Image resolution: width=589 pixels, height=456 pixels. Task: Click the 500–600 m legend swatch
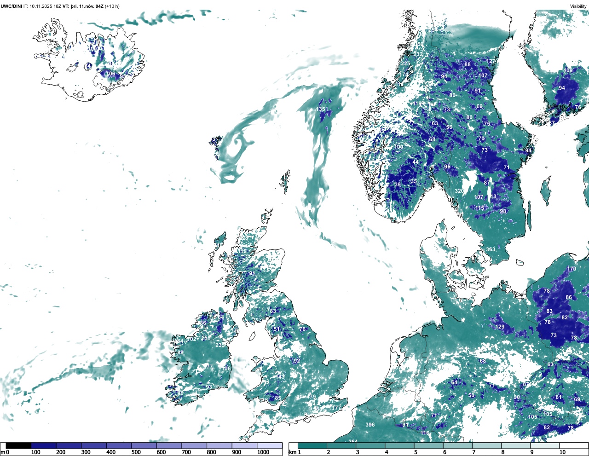(x=144, y=445)
